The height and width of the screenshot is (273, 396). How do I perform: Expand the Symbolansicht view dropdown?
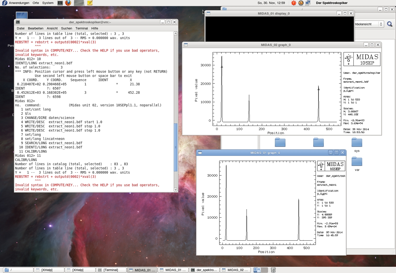click(381, 24)
